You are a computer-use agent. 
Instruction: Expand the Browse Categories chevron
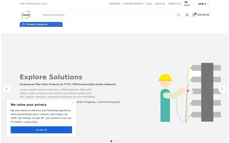(x=59, y=24)
